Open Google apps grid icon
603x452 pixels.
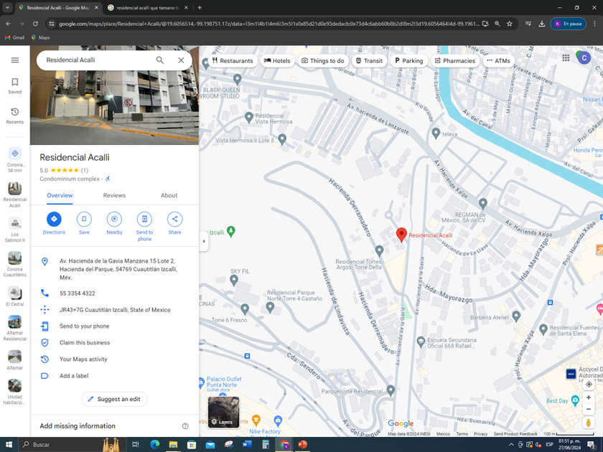(x=566, y=58)
